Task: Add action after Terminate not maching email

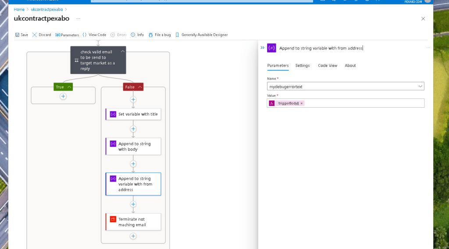Action: [133, 236]
